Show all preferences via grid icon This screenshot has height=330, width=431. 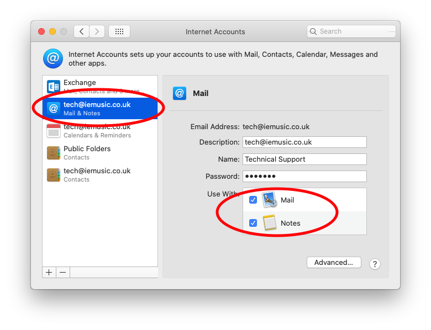tap(119, 31)
